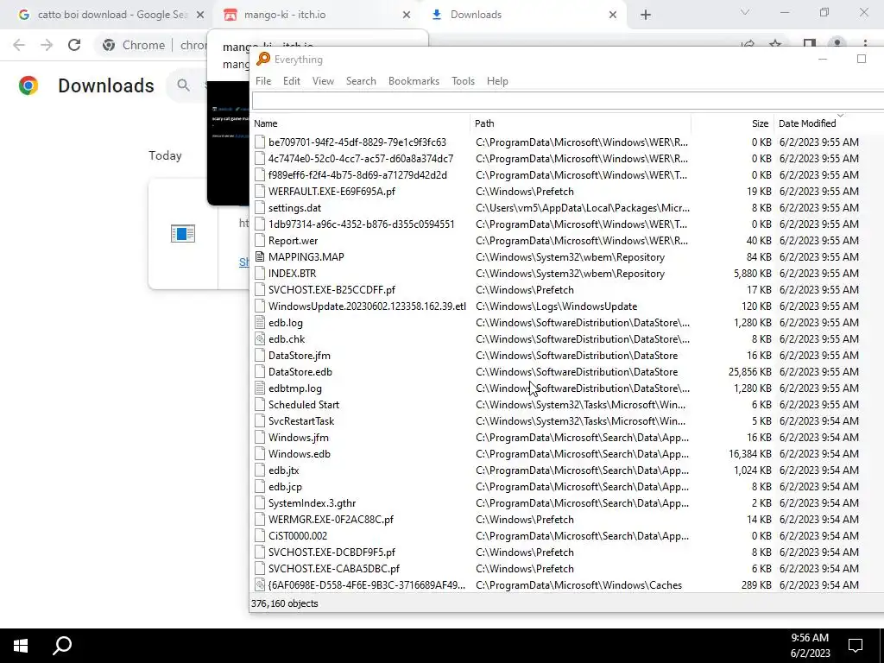Open the Tools menu in Everything
The height and width of the screenshot is (663, 884).
click(x=463, y=80)
